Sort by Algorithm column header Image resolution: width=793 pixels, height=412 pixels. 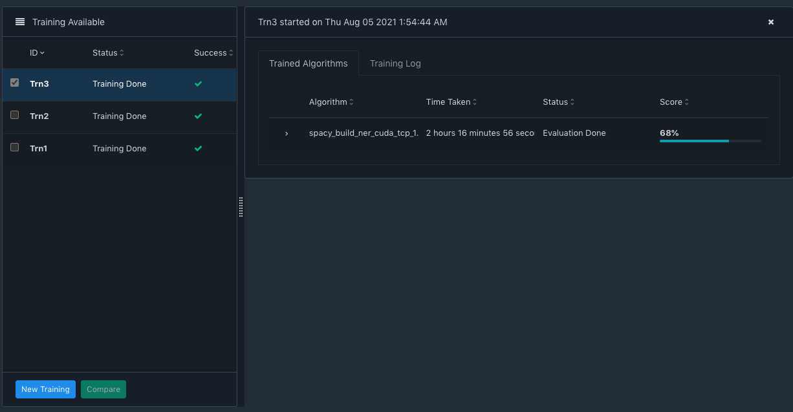pyautogui.click(x=331, y=102)
